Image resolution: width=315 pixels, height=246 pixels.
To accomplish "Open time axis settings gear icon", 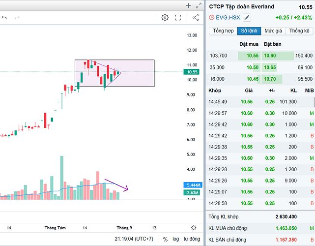I will [x=194, y=228].
